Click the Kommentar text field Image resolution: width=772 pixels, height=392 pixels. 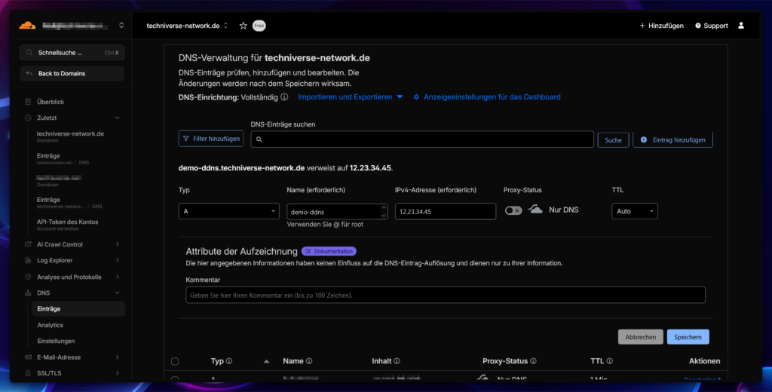(445, 296)
